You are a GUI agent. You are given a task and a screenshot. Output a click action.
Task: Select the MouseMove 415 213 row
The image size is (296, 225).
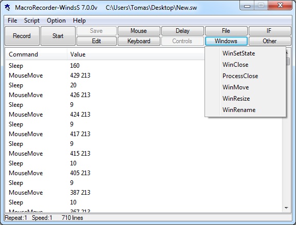144,154
